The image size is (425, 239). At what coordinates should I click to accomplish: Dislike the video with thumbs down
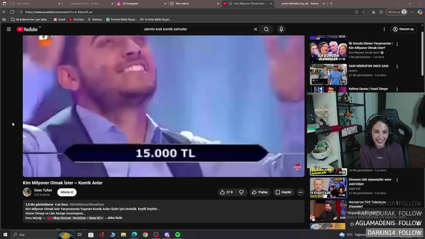pos(241,192)
